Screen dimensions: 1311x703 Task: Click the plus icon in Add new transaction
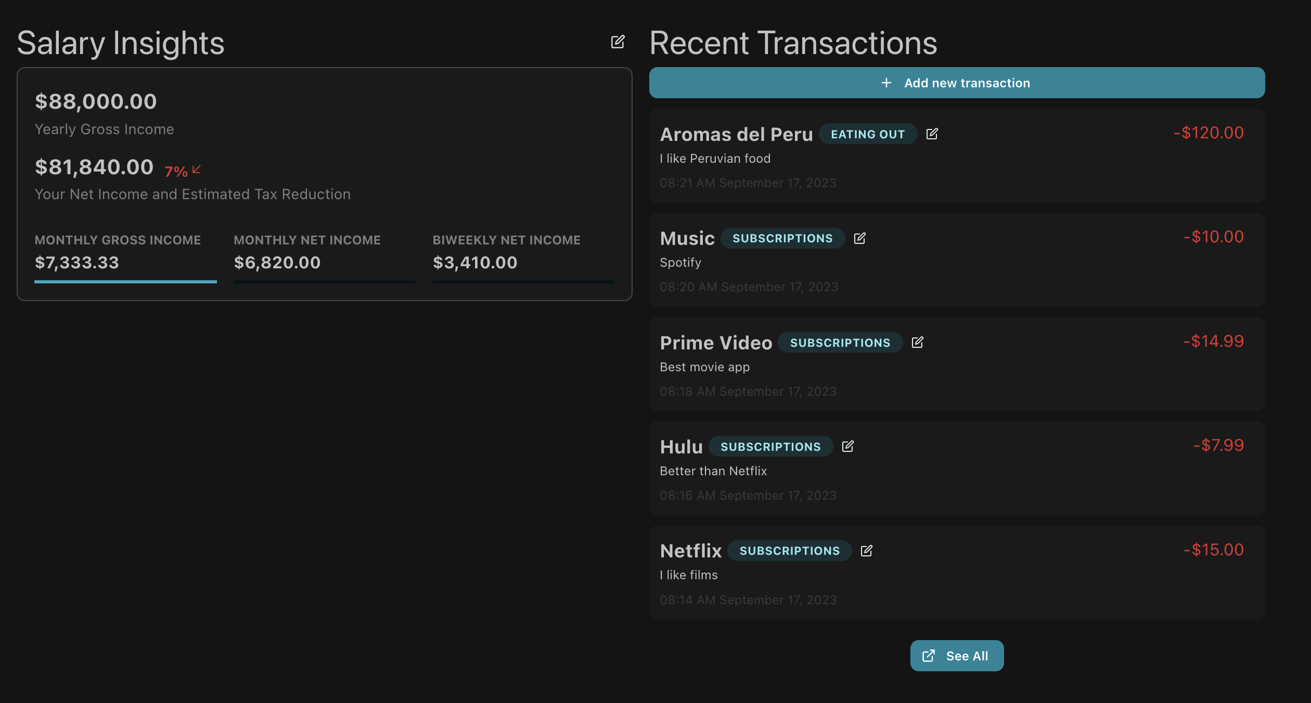tap(886, 83)
